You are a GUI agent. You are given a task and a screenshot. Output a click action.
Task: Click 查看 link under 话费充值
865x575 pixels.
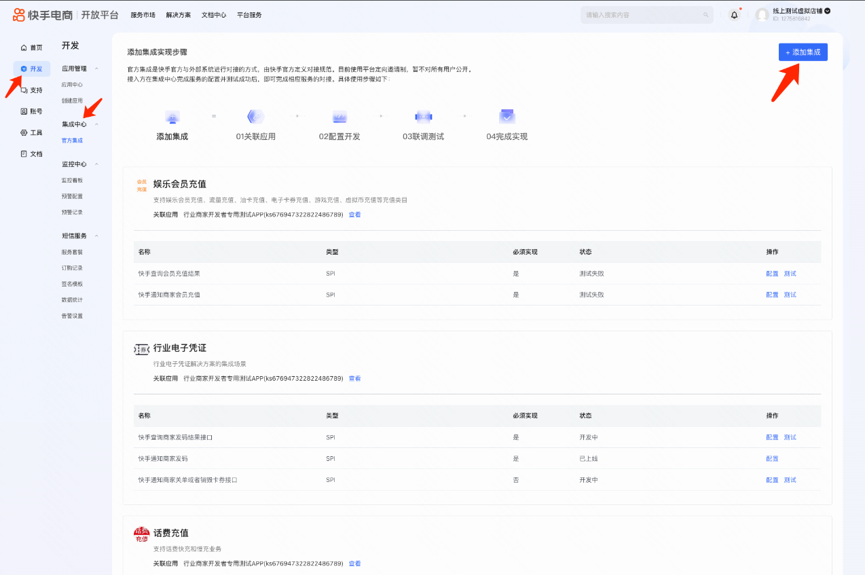click(354, 563)
